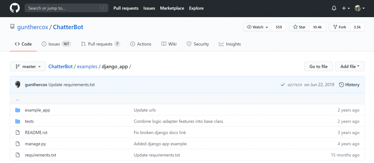The image size is (374, 163).
Task: Open the requirements.txt file name link
Action: [41, 155]
